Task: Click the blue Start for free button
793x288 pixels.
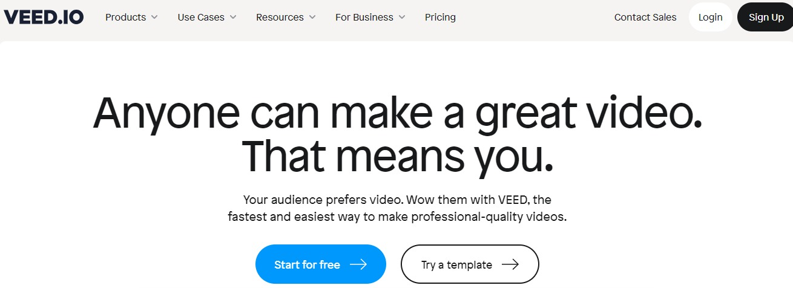Action: pos(307,264)
